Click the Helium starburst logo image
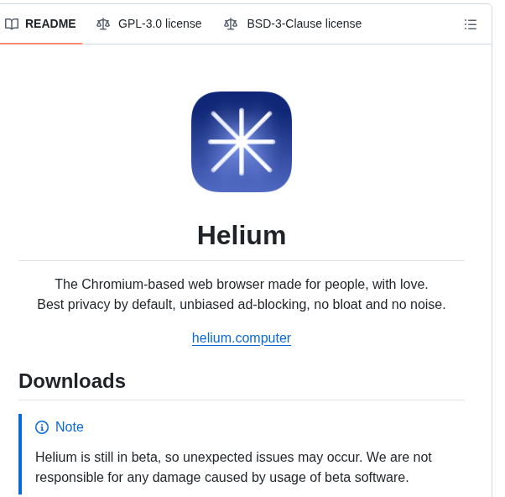Screen dimensions: 505x497 [x=242, y=142]
